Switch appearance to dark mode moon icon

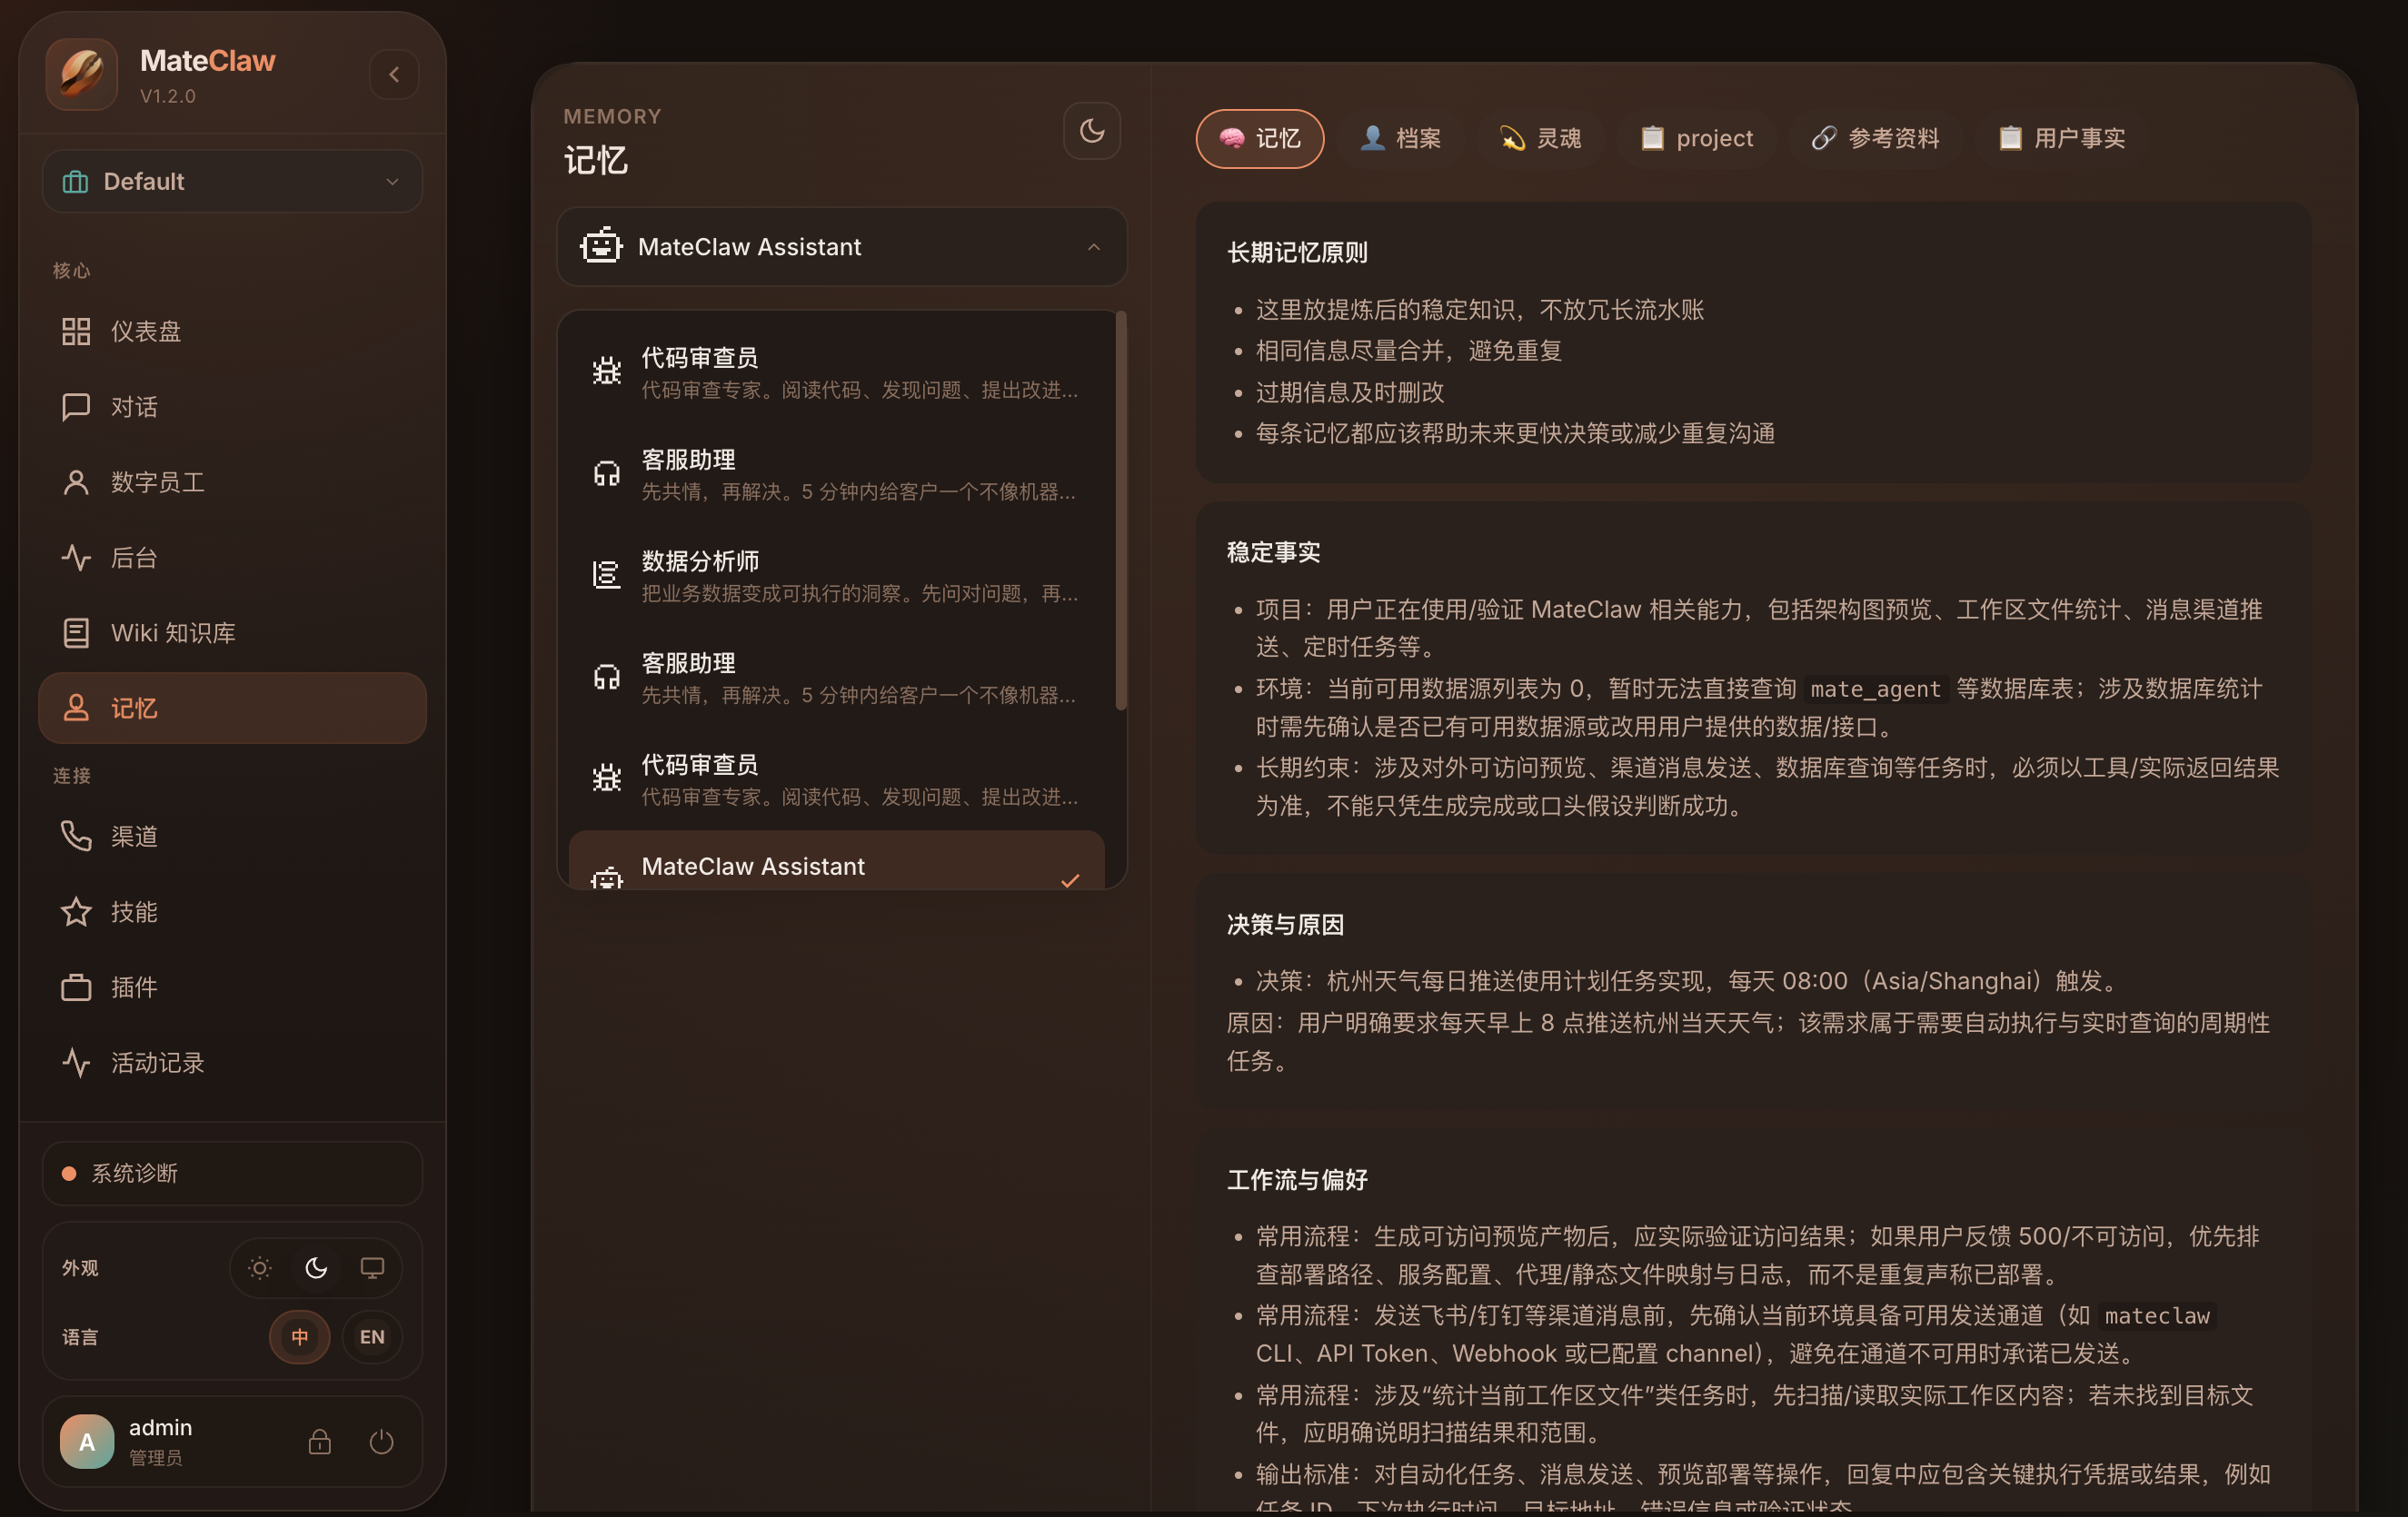[316, 1268]
